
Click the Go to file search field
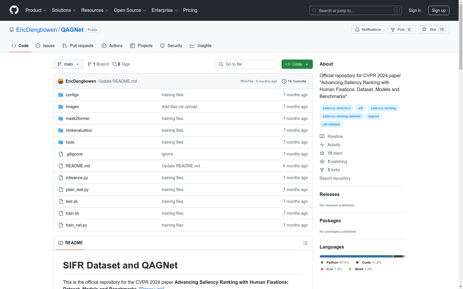[246, 64]
